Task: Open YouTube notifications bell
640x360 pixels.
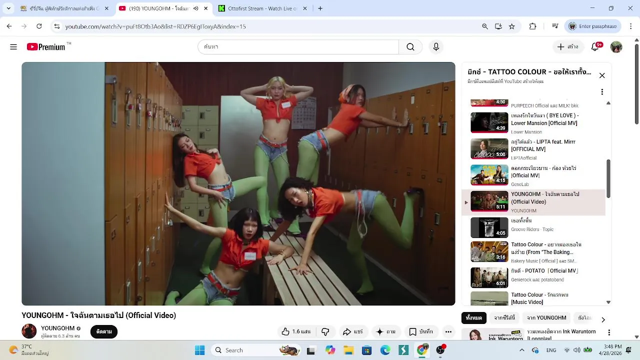Action: click(595, 46)
